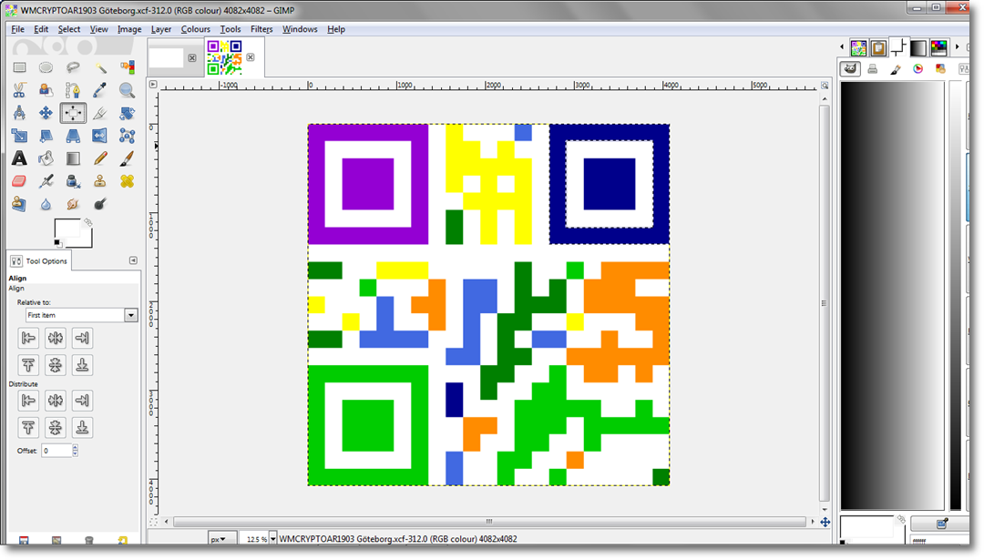Swap foreground and background colors
This screenshot has height=560, width=984.
click(87, 222)
